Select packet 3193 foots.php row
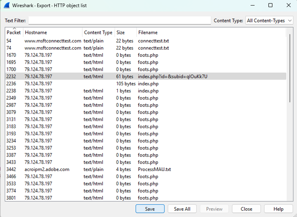The width and height of the screenshot is (297, 217). [x=145, y=134]
